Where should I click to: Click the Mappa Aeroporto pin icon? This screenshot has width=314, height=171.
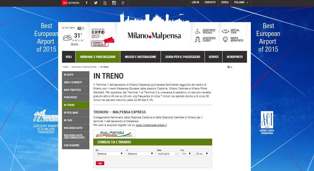click(x=225, y=39)
